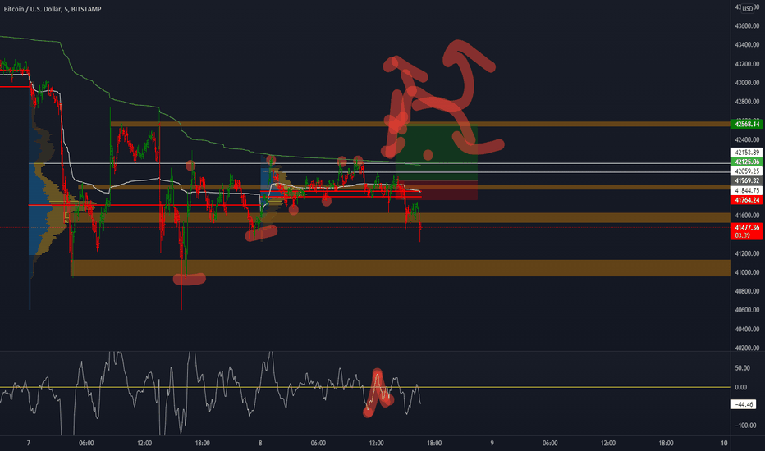Click the 43600.00 price axis tick

point(747,25)
